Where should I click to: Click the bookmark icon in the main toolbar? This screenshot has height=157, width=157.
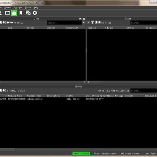(21, 13)
